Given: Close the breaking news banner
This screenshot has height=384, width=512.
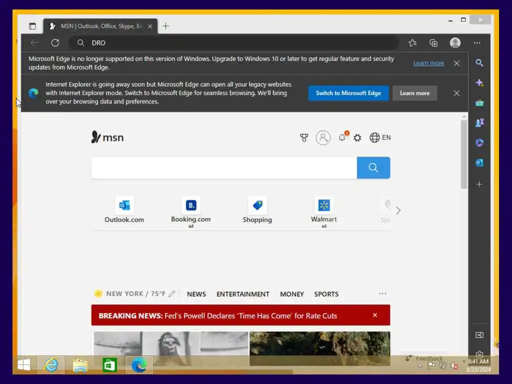Looking at the screenshot, I should click(375, 315).
